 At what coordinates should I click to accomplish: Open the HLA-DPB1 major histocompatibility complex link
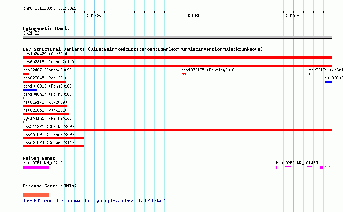tap(94, 200)
